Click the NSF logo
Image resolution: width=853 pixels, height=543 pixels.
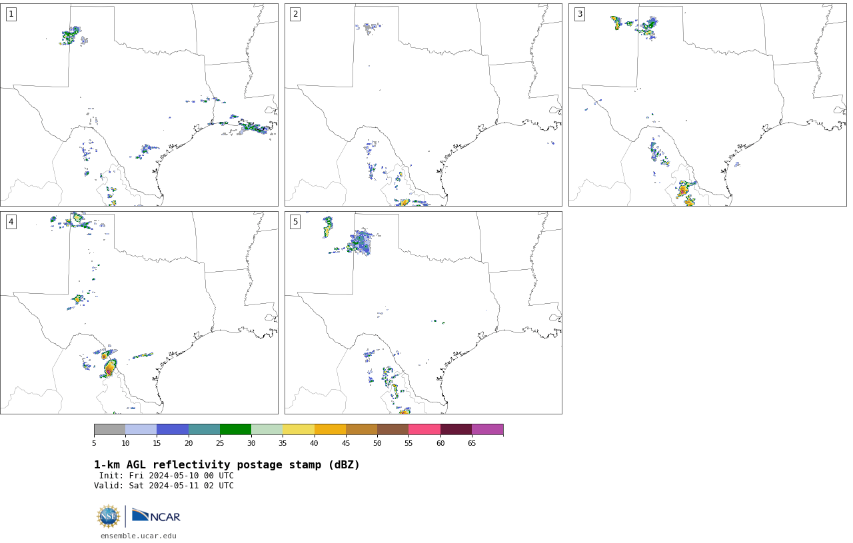pyautogui.click(x=109, y=516)
